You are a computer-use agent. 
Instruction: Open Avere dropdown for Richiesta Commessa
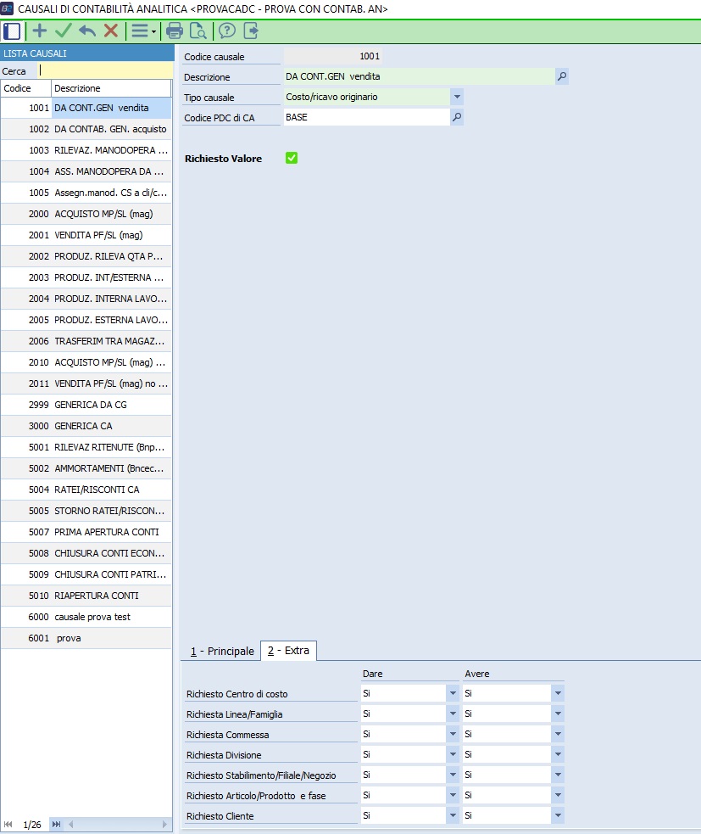[558, 734]
